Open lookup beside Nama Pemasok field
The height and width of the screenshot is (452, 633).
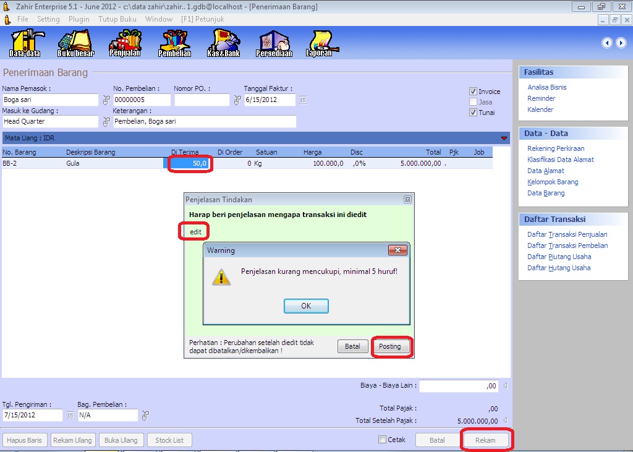coord(106,100)
